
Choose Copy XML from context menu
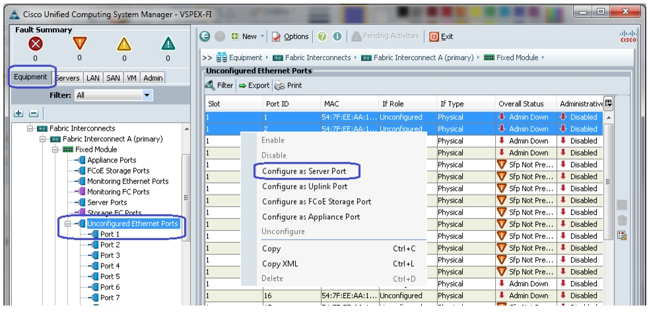point(280,264)
